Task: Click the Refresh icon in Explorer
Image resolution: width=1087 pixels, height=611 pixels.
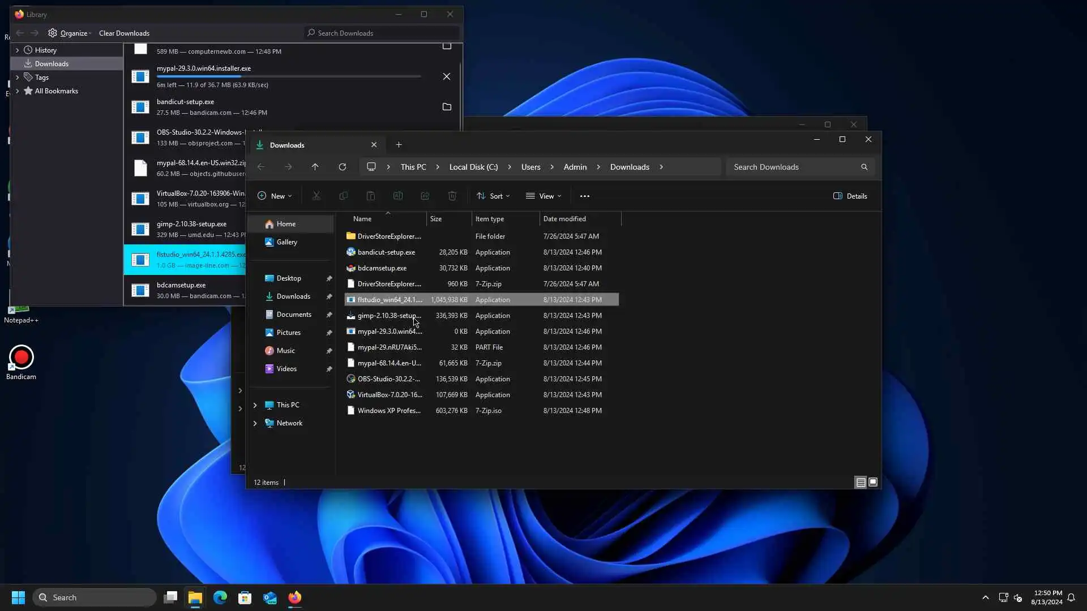Action: pyautogui.click(x=343, y=167)
